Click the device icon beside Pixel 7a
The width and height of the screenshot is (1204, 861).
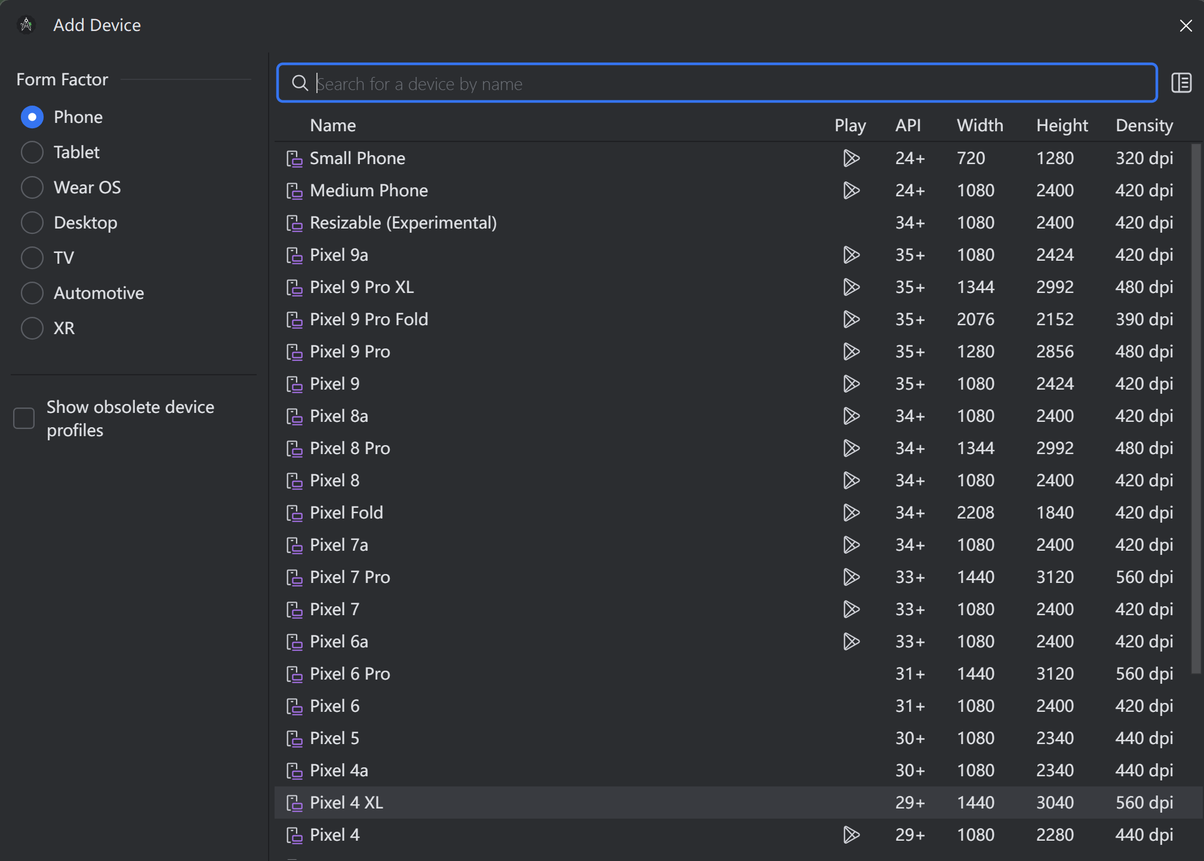(x=294, y=545)
